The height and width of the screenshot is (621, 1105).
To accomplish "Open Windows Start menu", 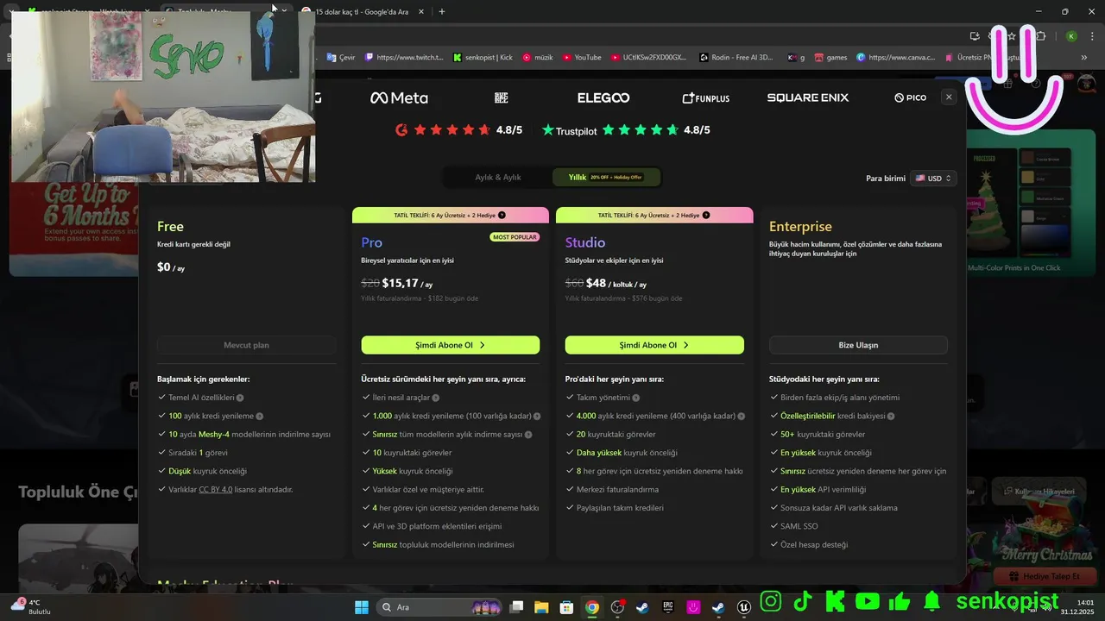I will click(x=361, y=607).
